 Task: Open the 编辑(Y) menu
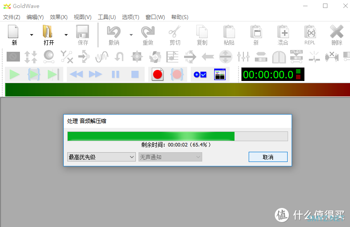pos(35,17)
